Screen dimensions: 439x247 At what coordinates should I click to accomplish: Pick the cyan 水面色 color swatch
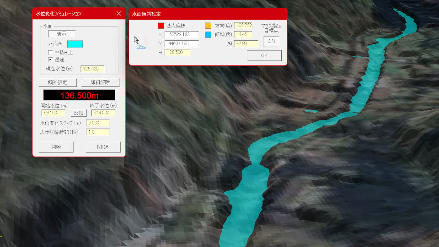pos(75,44)
